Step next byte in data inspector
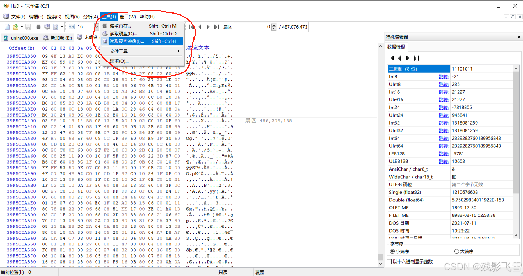523x276 pixels. pyautogui.click(x=408, y=58)
